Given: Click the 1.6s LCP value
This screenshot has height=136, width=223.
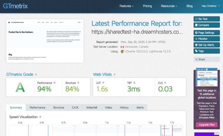Looking at the screenshot, I should coord(102,89).
